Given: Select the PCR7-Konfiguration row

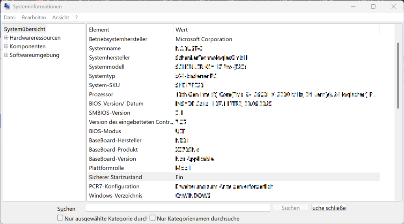Looking at the screenshot, I should 234,187.
